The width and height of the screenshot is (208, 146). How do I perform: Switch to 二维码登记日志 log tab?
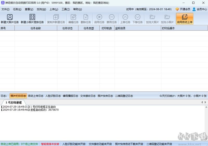[124, 96]
